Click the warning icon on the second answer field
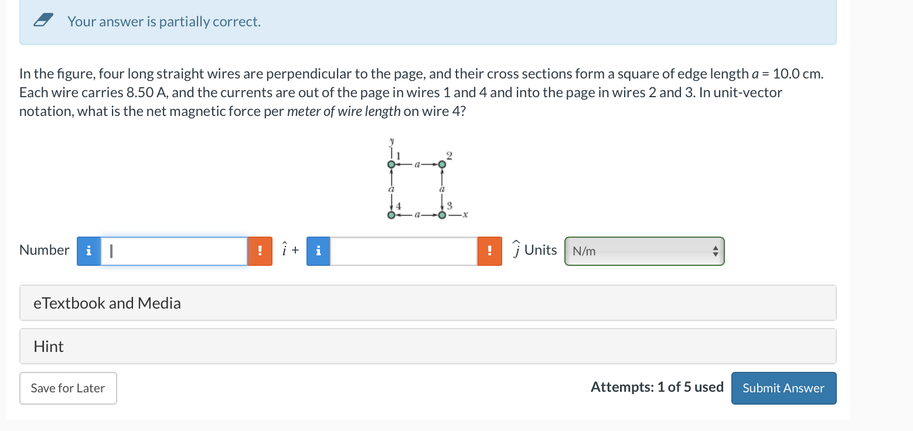The height and width of the screenshot is (431, 913). [x=490, y=251]
